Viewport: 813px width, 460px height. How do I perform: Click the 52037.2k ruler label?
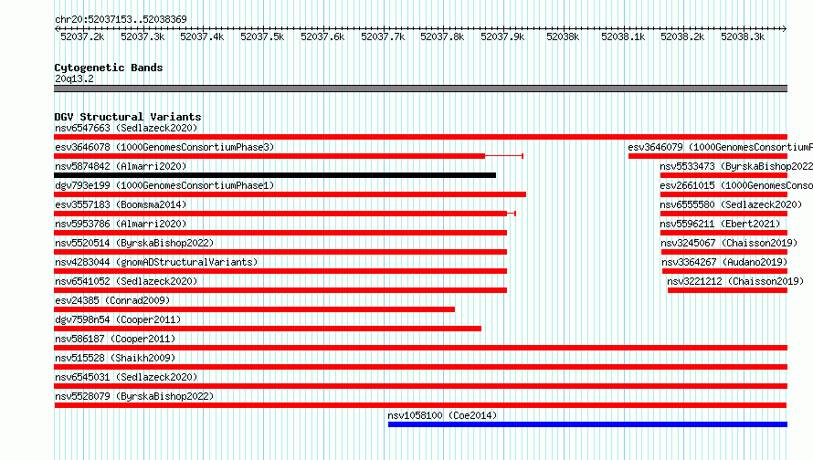click(82, 37)
